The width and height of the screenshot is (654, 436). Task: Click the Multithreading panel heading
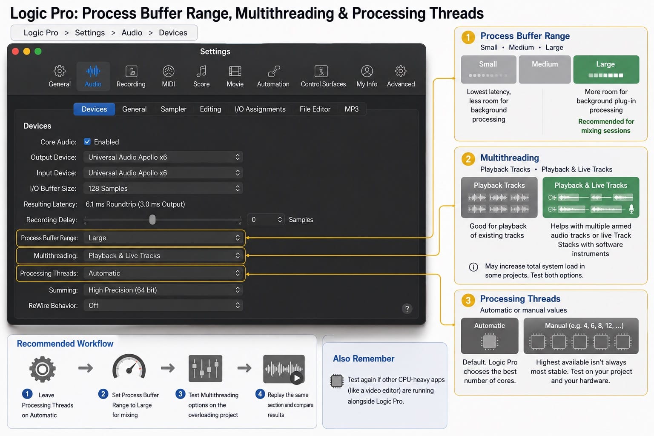click(510, 158)
